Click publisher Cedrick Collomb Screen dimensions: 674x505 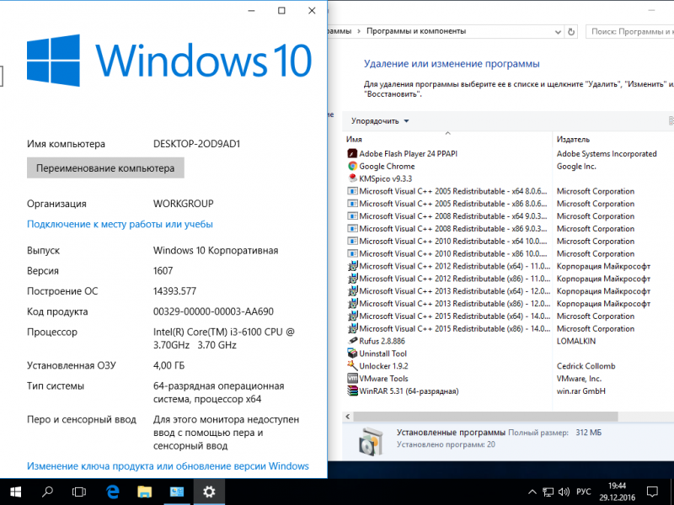click(x=586, y=366)
